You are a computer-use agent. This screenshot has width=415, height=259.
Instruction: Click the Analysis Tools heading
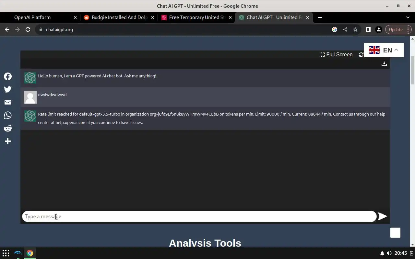pos(205,243)
